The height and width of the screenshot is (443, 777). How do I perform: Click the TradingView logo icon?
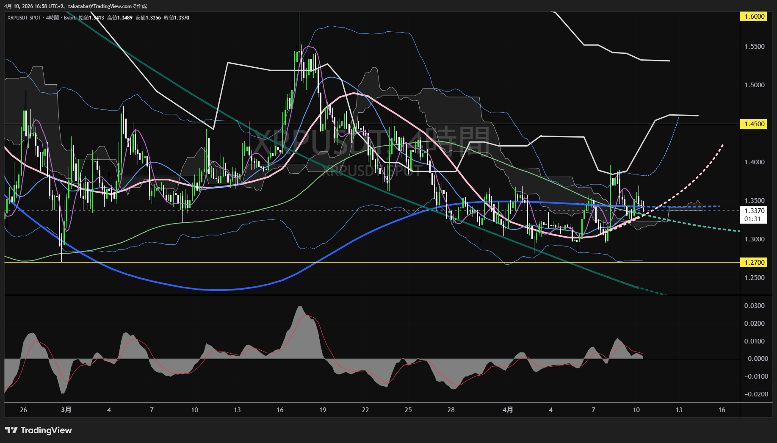(x=11, y=430)
